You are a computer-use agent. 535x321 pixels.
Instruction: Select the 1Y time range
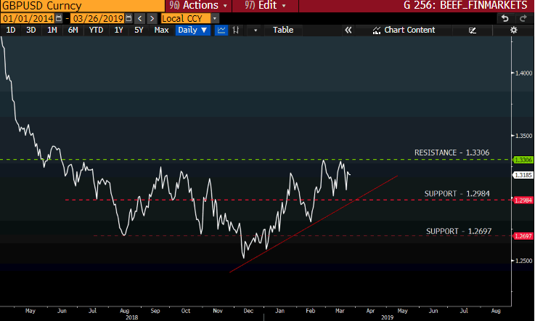118,31
